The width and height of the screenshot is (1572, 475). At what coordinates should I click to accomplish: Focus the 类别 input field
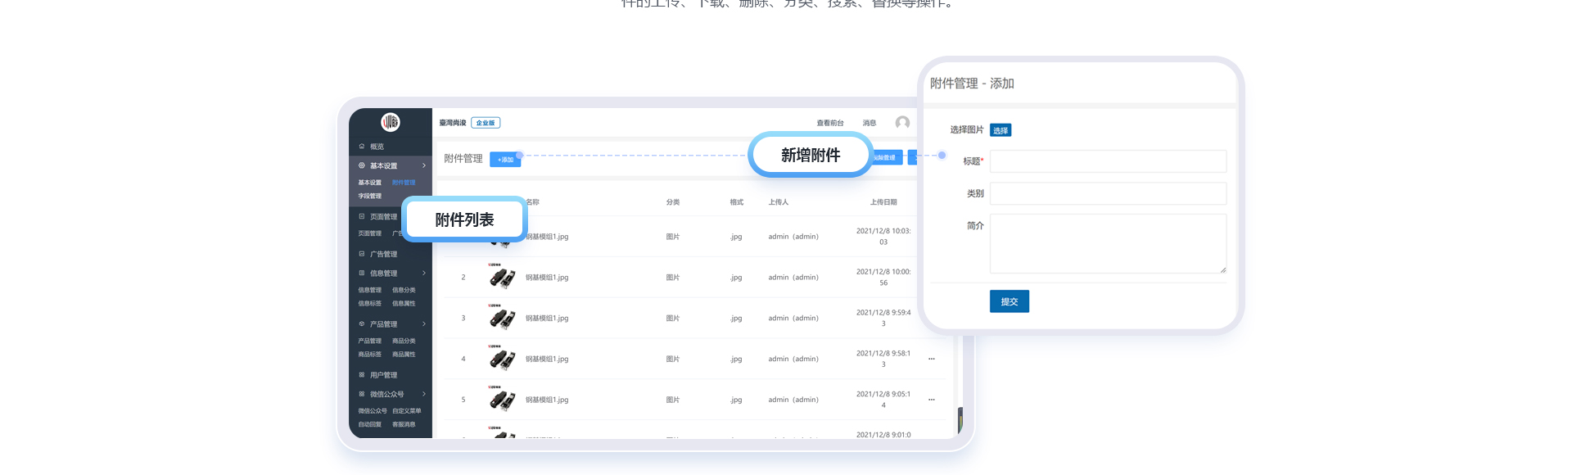[1108, 193]
